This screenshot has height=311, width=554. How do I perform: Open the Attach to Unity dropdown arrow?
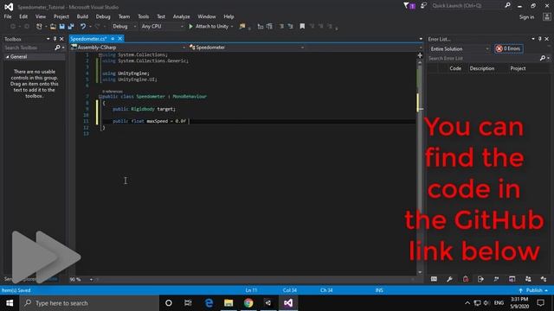232,27
